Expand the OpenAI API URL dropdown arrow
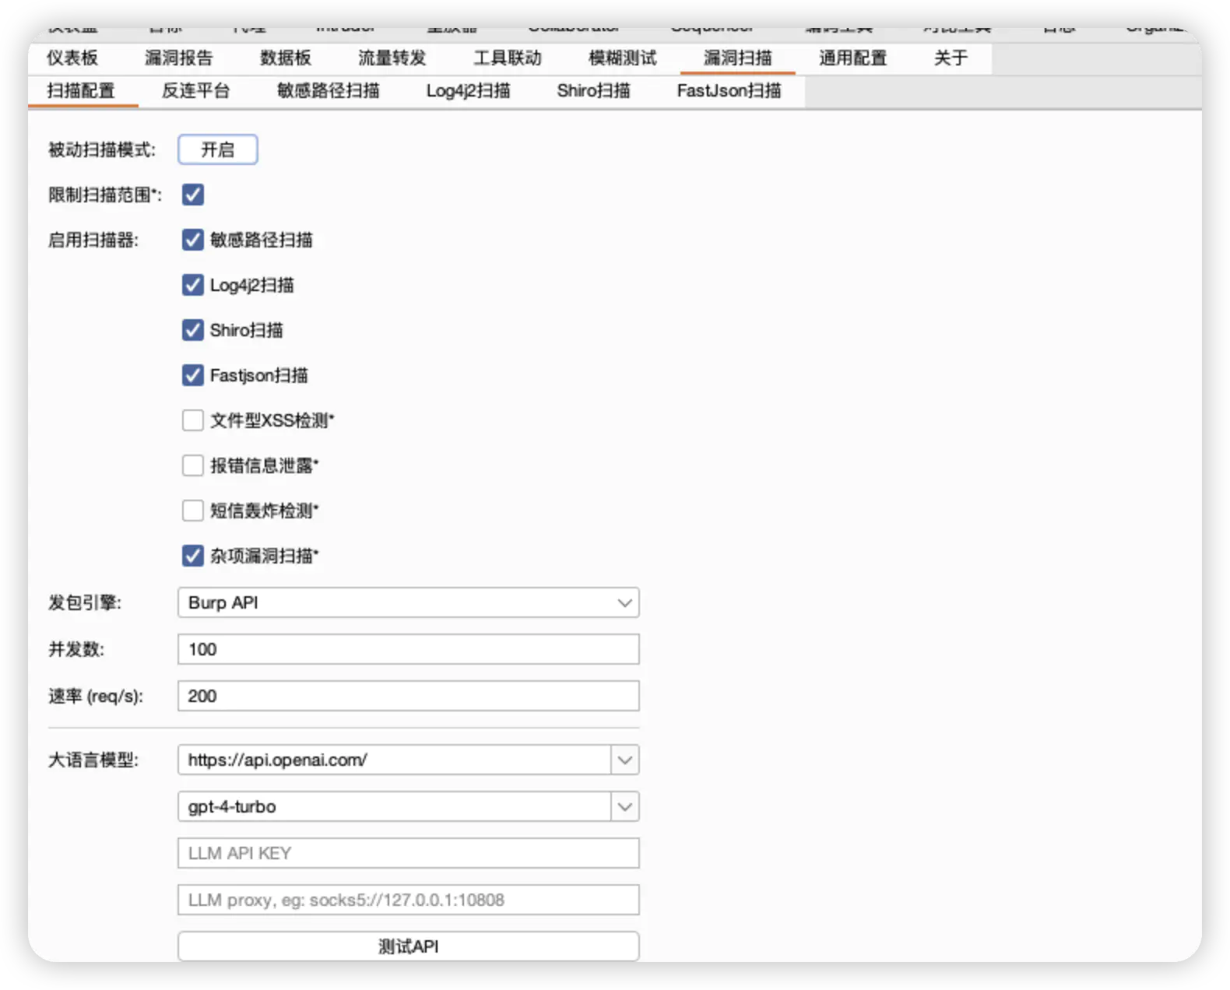 [624, 760]
